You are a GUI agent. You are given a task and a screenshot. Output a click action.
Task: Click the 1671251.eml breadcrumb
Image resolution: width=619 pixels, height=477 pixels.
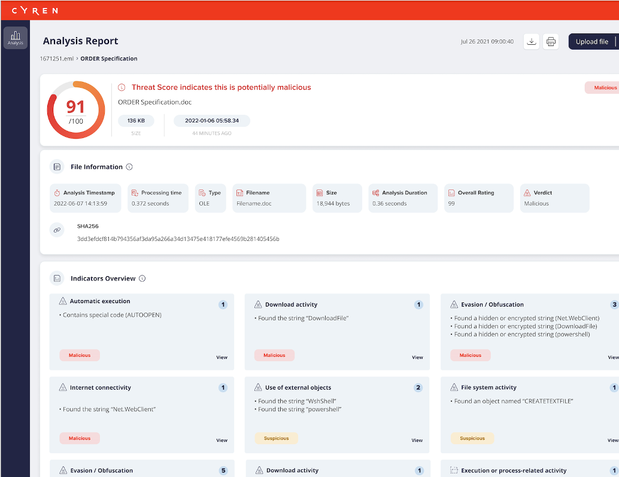[x=57, y=59]
